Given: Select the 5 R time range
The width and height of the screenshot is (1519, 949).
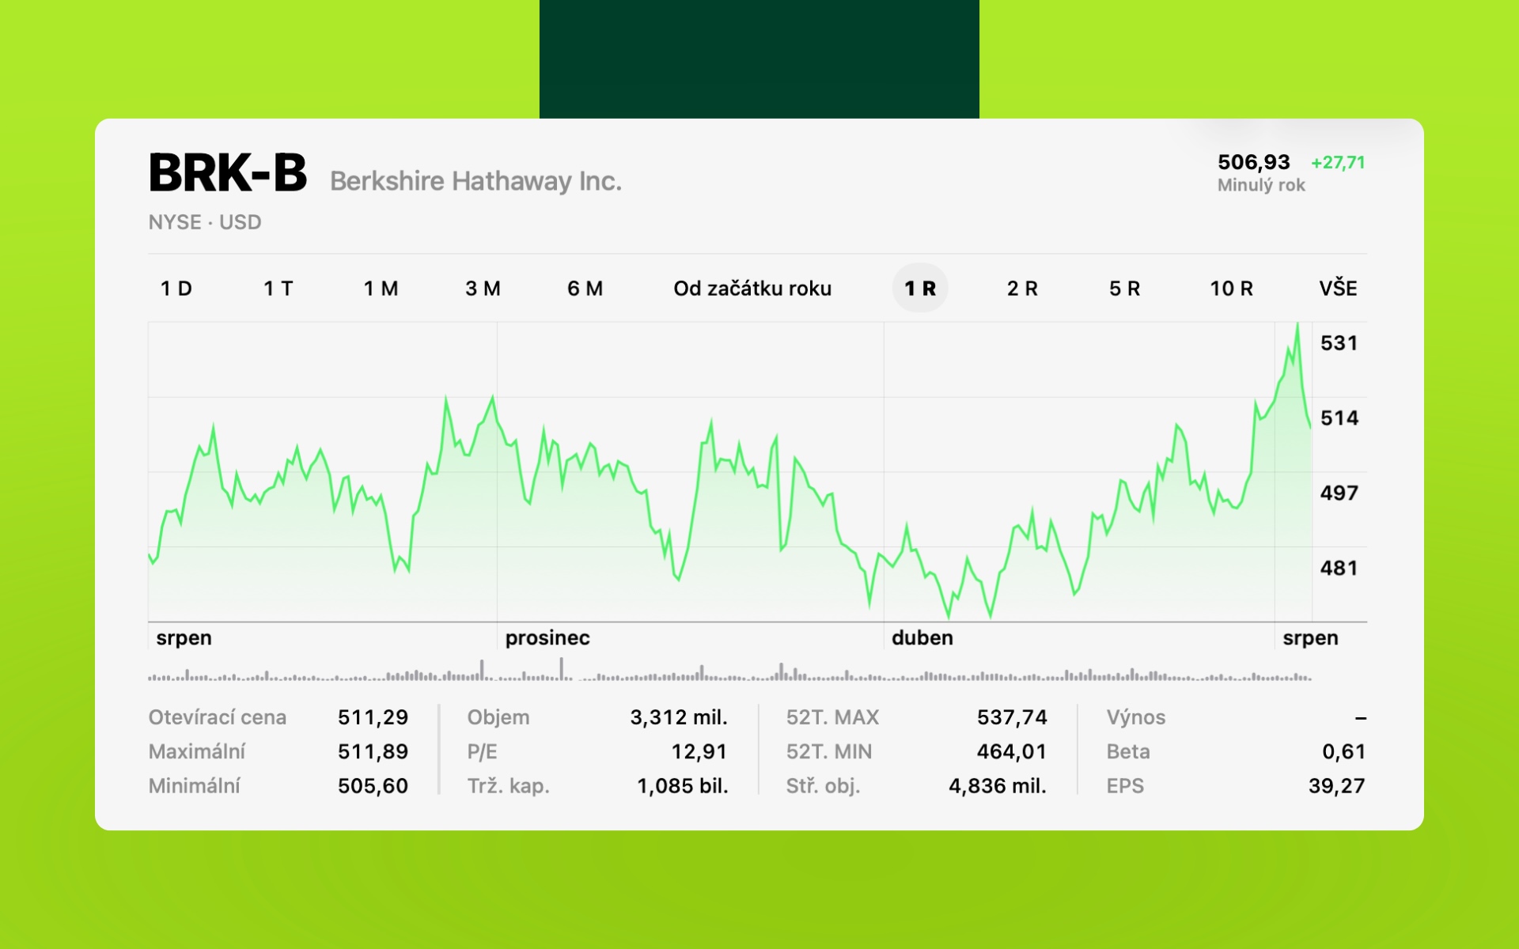Looking at the screenshot, I should tap(1124, 289).
